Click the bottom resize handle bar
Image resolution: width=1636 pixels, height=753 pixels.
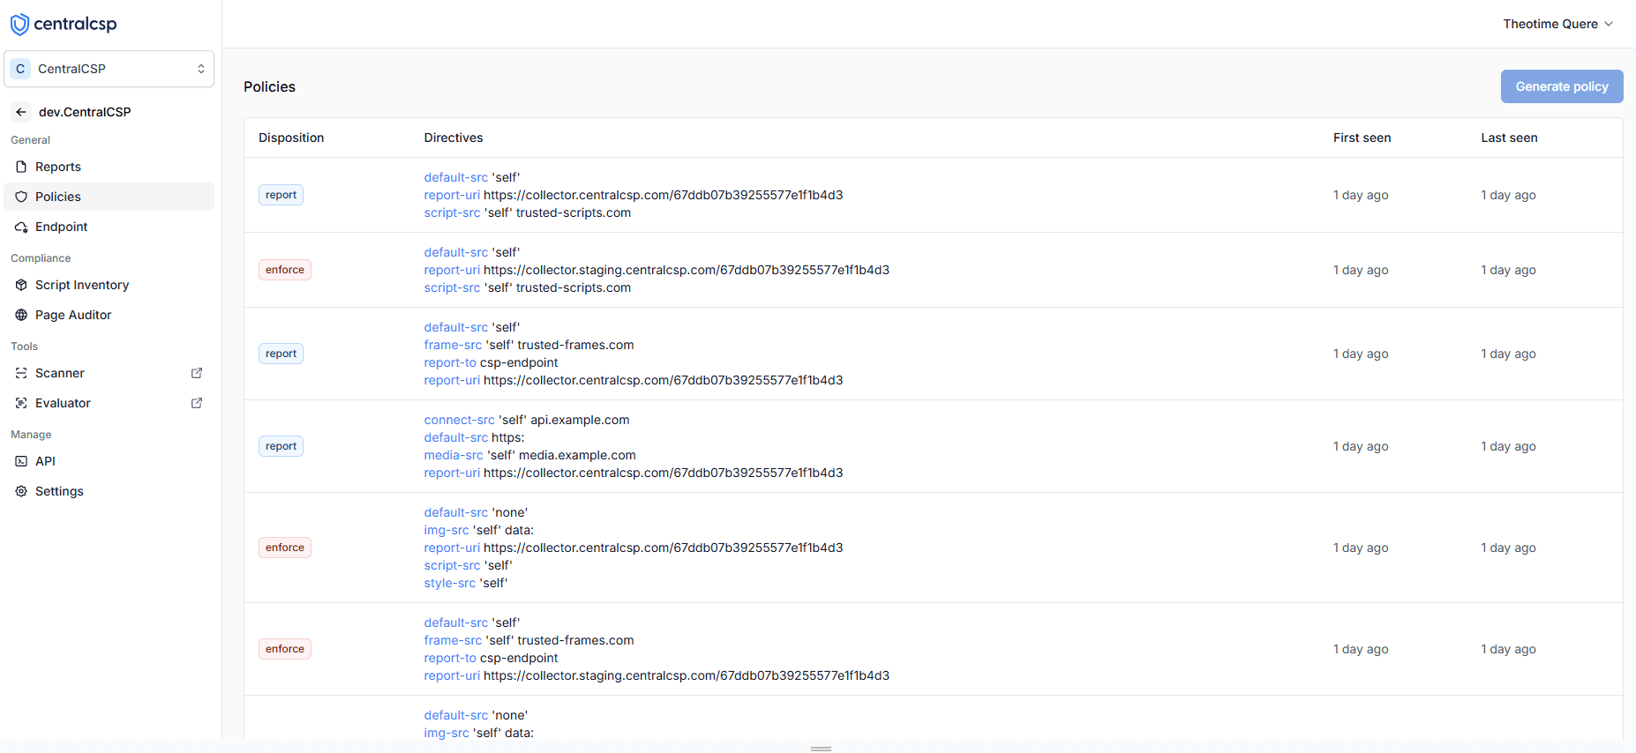[x=821, y=749]
